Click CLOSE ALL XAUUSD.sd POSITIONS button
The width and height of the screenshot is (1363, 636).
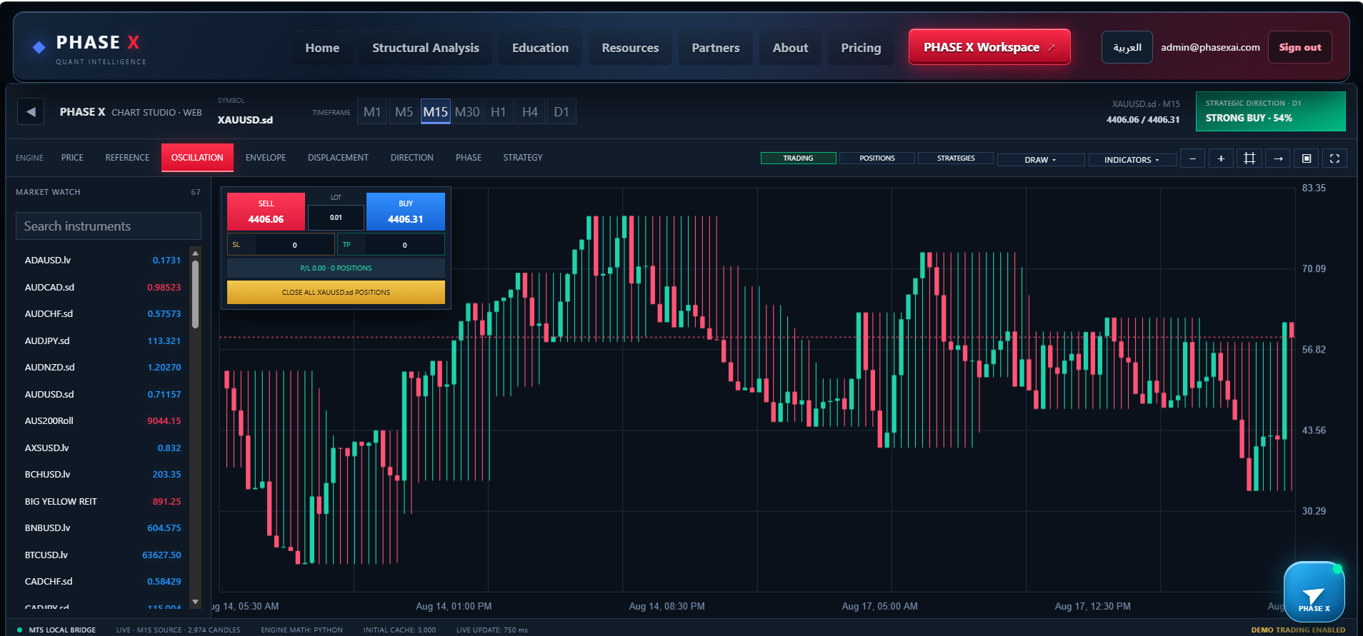click(x=336, y=292)
